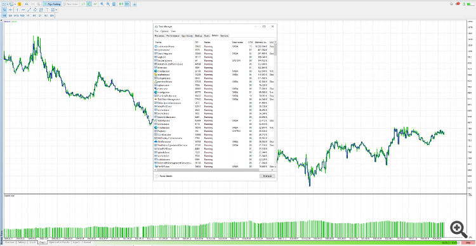Open the tester Journal tab
The height and width of the screenshot is (246, 476).
click(87, 242)
